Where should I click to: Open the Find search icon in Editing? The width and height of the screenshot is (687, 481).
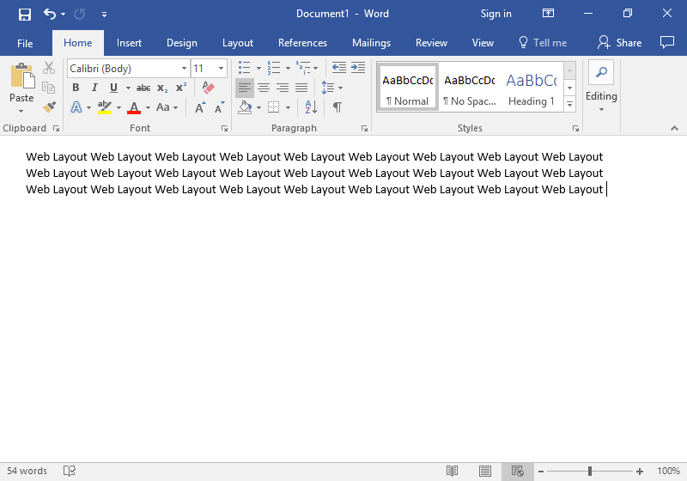coord(601,72)
